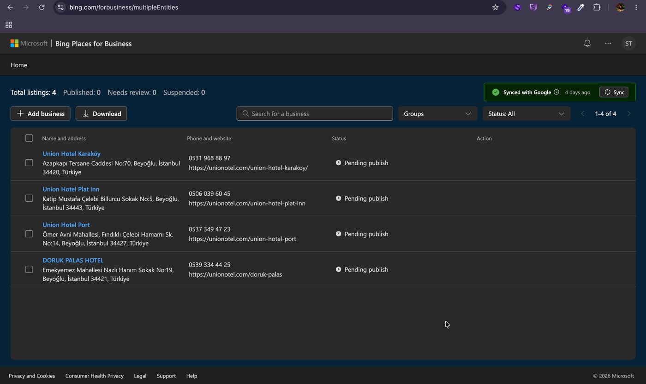The image size is (646, 384).
Task: Click the Suspended: 0 counter
Action: click(184, 93)
